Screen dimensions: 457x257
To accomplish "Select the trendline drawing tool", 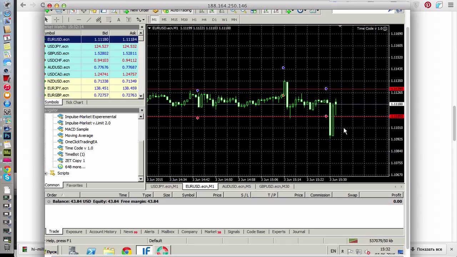I will pyautogui.click(x=89, y=20).
